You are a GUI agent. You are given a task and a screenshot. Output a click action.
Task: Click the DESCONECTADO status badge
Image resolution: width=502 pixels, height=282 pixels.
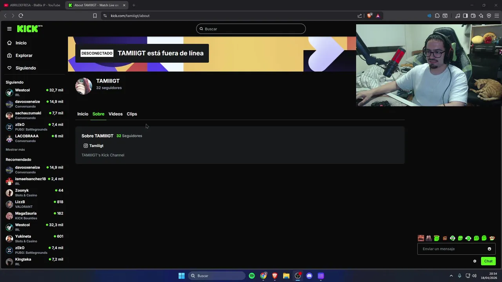point(97,53)
